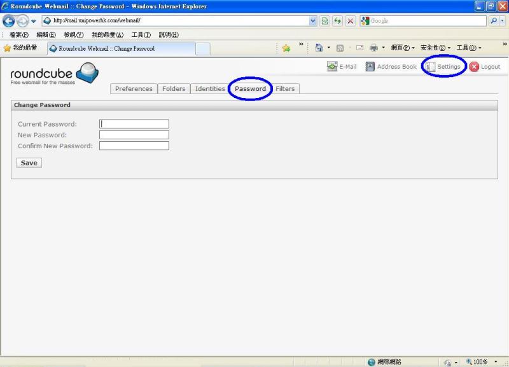Open the 說明(H) menu
The height and width of the screenshot is (367, 509).
169,35
